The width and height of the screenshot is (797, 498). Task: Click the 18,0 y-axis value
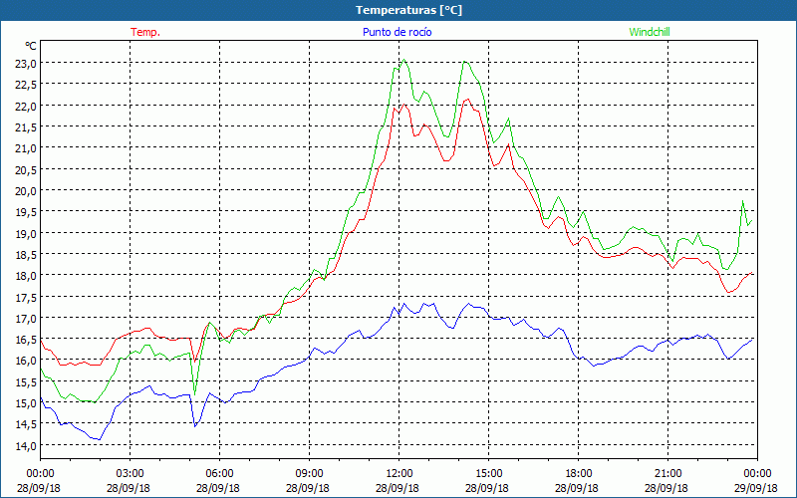[x=26, y=276]
